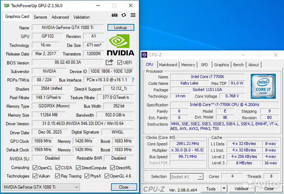Click the Shaders value 3584 Unified
This screenshot has width=284, height=194.
tap(51, 88)
